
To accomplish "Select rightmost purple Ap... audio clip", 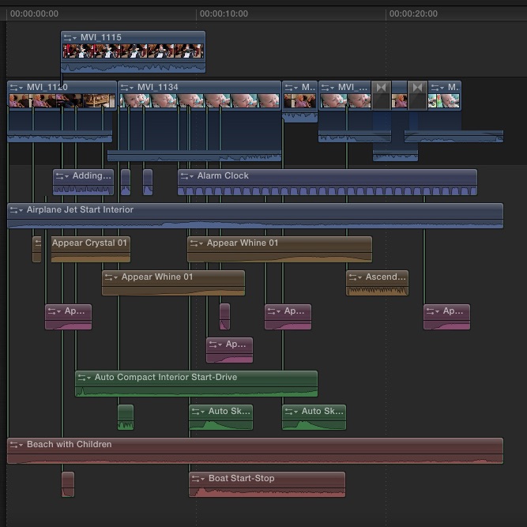I will tap(446, 316).
